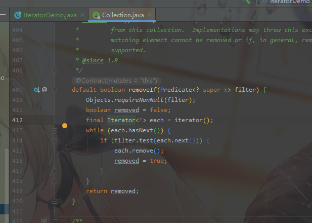Click the @Contract(mutates = "this") inlay hint
Screen dimensions: 312x223
(x=116, y=81)
